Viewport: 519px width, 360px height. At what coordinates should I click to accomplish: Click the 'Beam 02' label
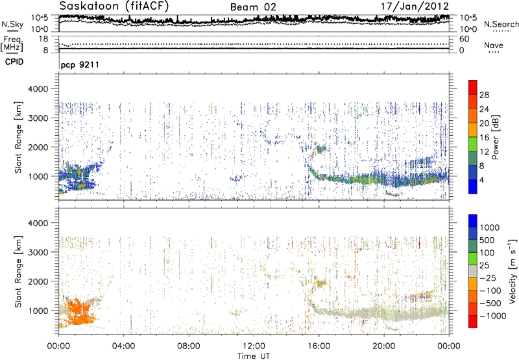point(253,7)
